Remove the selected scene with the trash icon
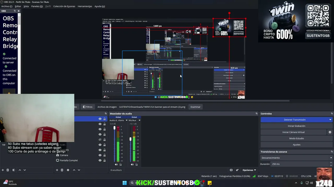The height and width of the screenshot is (187, 334). pos(8,170)
